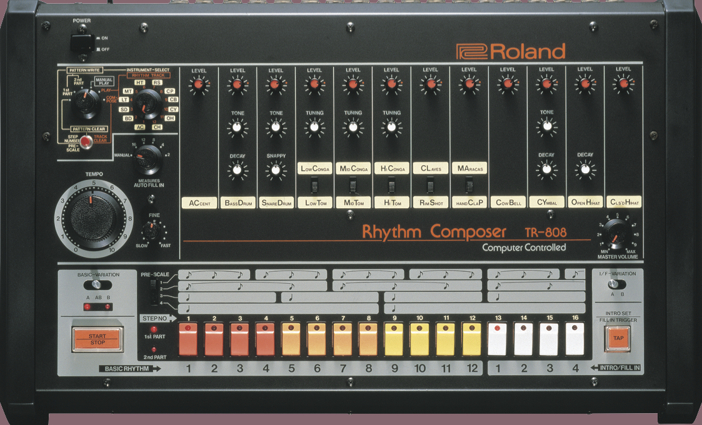Click the Master Volume knob
Viewport: 702px width, 425px height.
[x=617, y=233]
